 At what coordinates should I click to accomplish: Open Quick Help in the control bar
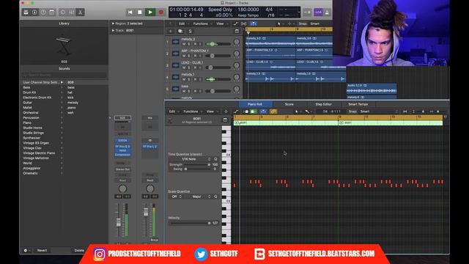(x=43, y=12)
